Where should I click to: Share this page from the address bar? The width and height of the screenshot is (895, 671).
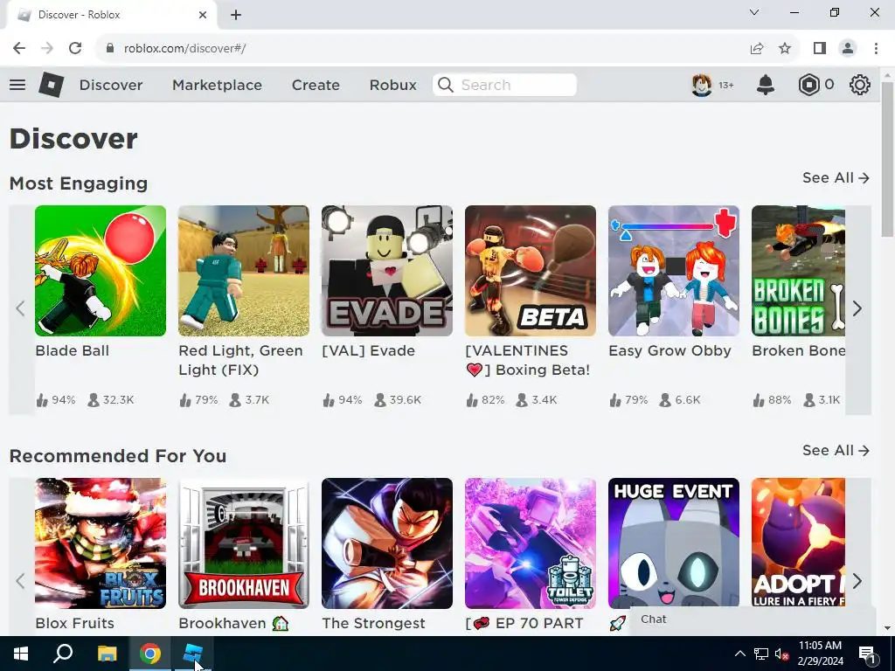(x=757, y=49)
